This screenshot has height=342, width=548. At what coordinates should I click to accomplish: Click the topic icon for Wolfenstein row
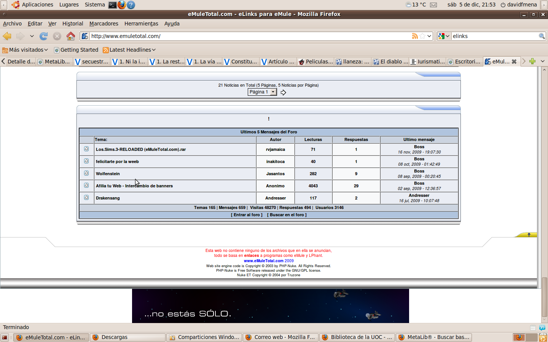pyautogui.click(x=86, y=173)
